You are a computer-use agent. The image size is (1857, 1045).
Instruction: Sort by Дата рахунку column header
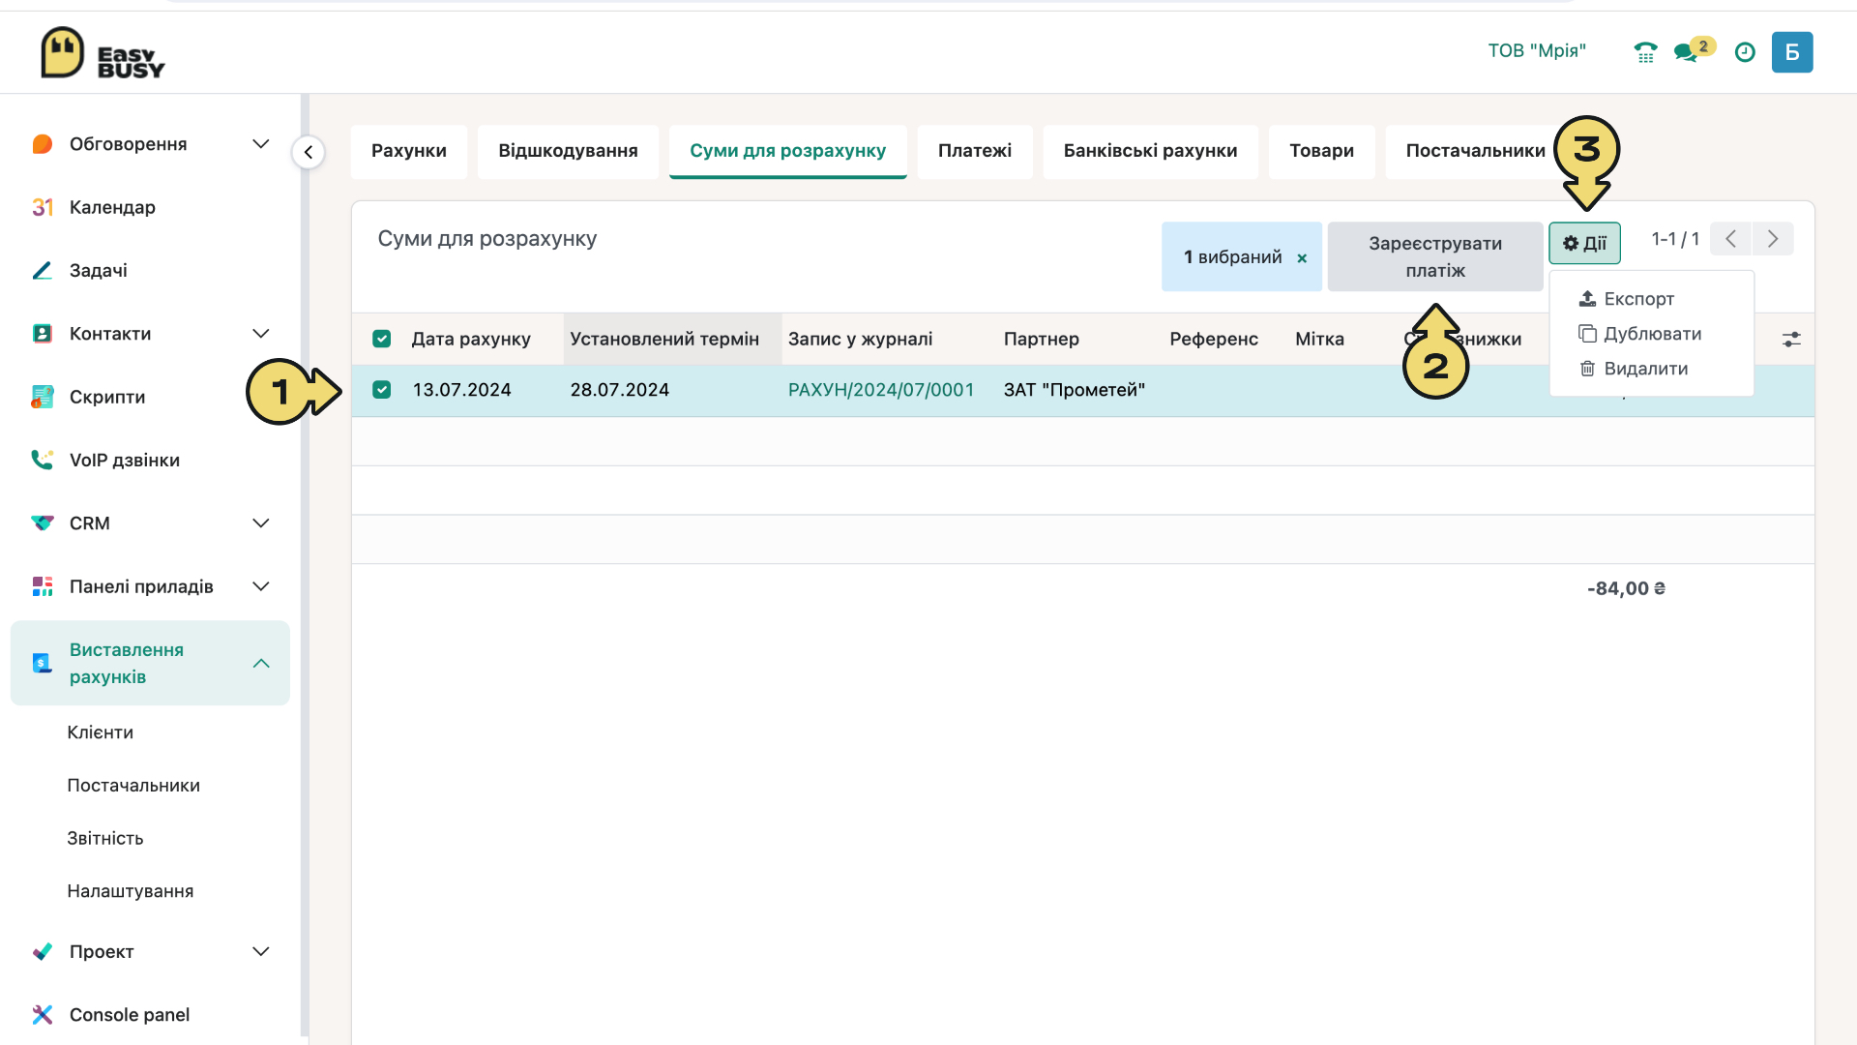pos(471,339)
